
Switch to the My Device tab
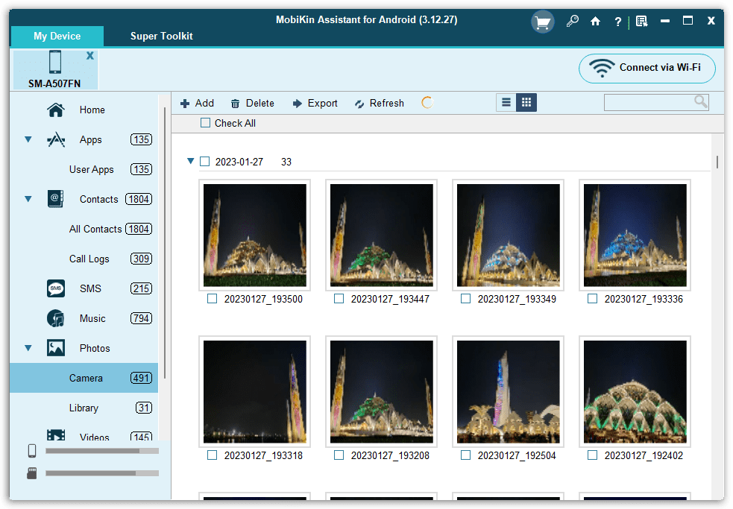57,36
